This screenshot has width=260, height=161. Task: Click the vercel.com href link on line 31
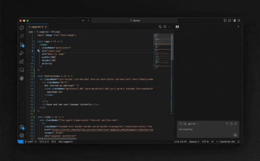point(102,130)
